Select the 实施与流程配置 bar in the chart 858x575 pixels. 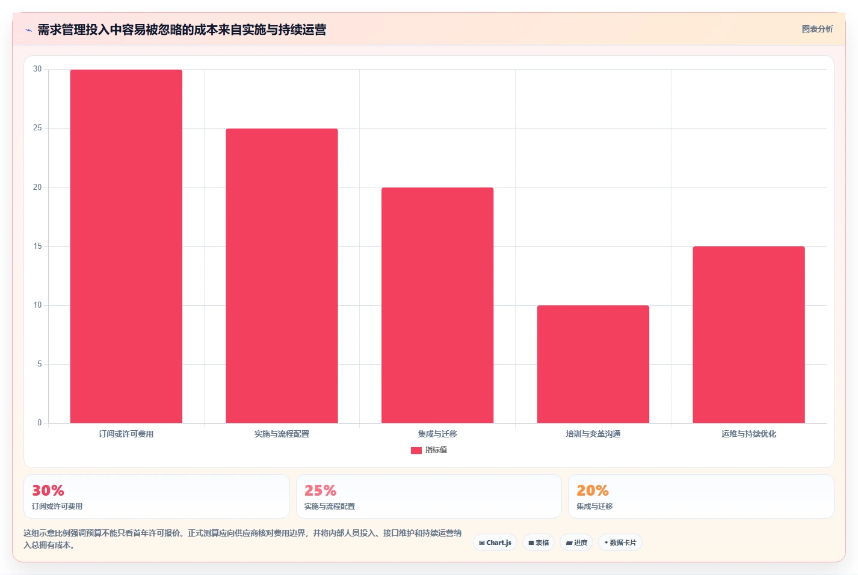pyautogui.click(x=282, y=276)
